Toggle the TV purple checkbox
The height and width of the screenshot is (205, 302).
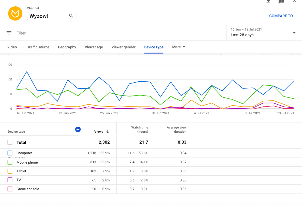[10, 180]
